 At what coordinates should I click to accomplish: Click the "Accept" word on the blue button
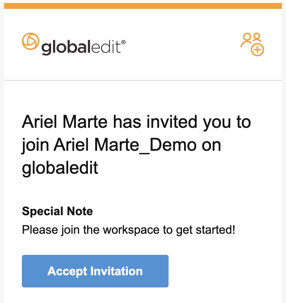[x=67, y=272]
